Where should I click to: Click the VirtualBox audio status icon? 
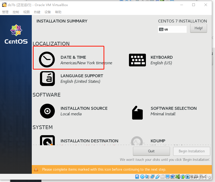(147, 177)
